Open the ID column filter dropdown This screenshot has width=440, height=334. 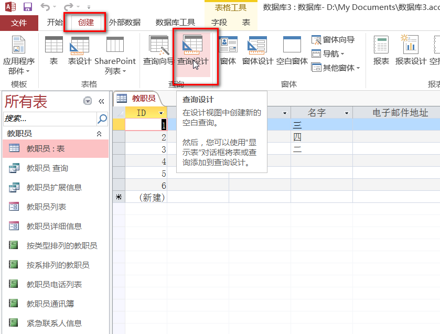coord(161,113)
